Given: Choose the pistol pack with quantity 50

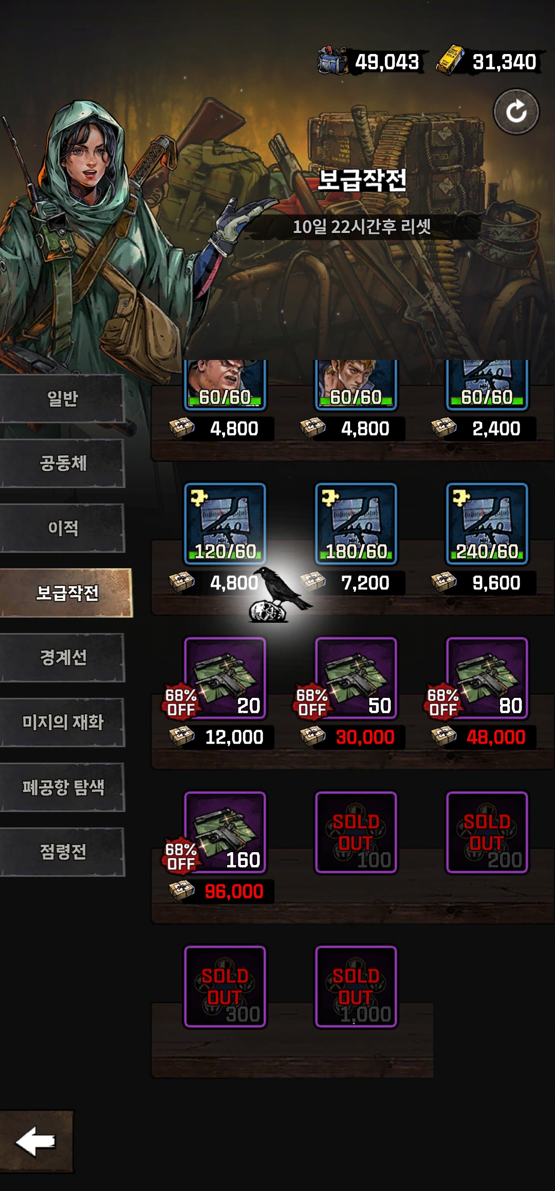Looking at the screenshot, I should 356,678.
